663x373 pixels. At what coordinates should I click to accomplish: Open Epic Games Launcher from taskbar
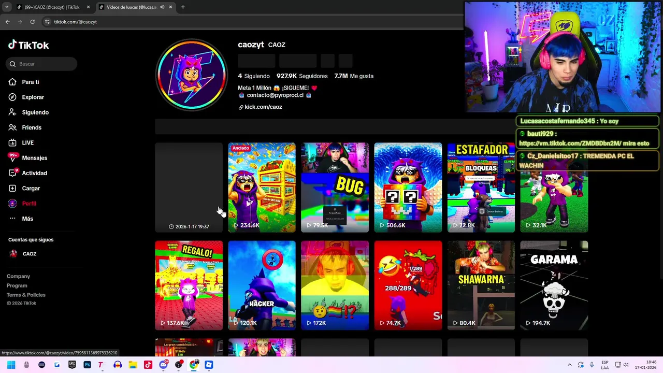[x=72, y=365]
